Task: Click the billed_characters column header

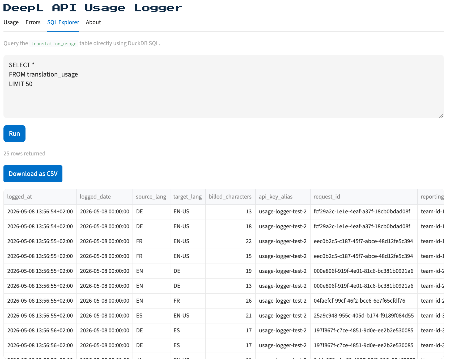Action: 230,197
